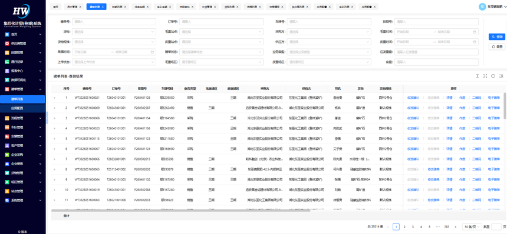Click 详情 link in row 1
This screenshot has width=507, height=234.
coord(449,98)
